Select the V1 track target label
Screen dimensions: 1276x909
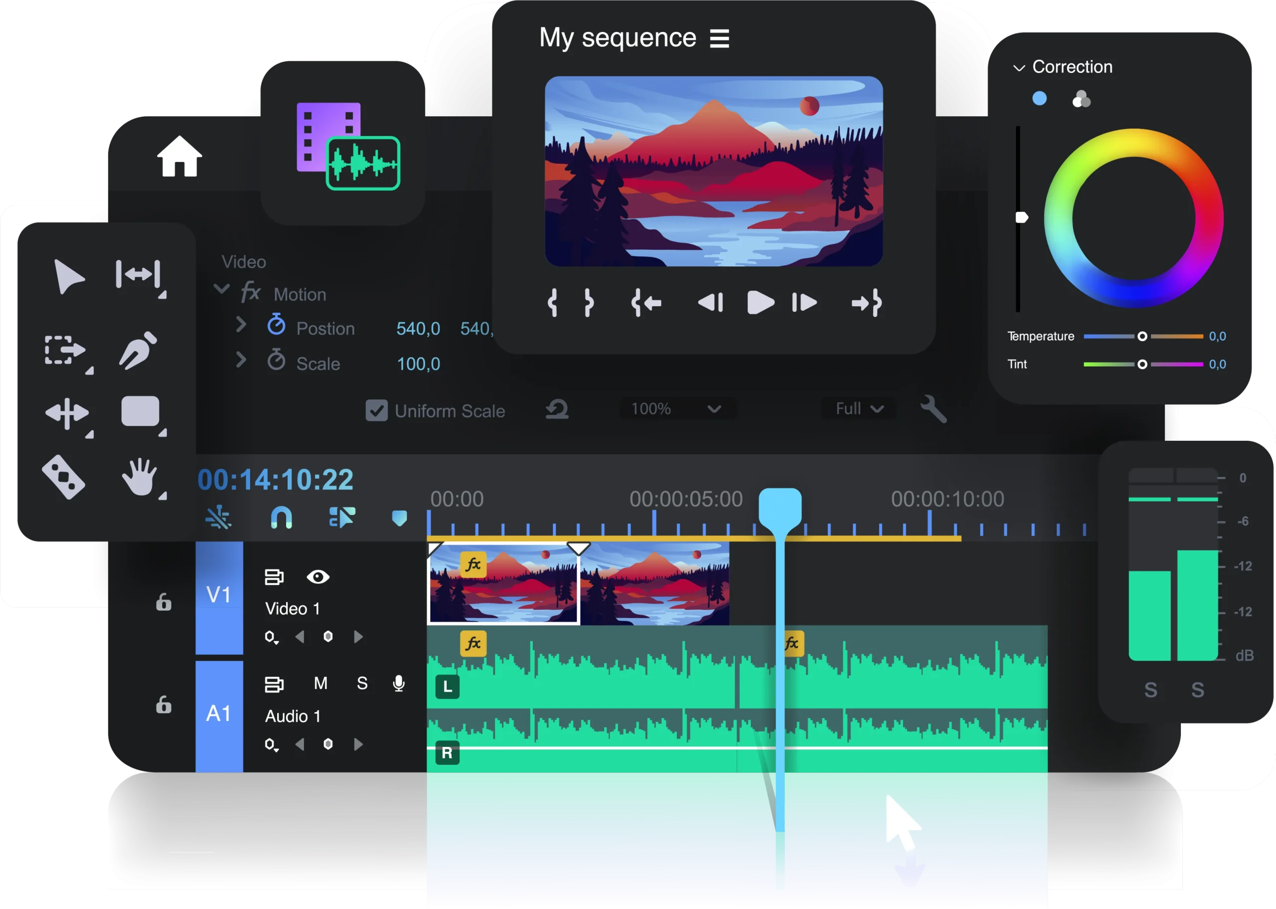[x=219, y=595]
